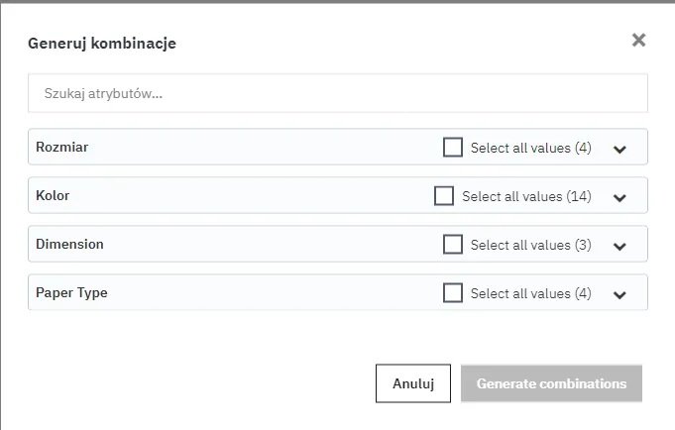This screenshot has height=430, width=675.
Task: Click the Rozmiar attribute name
Action: click(63, 147)
